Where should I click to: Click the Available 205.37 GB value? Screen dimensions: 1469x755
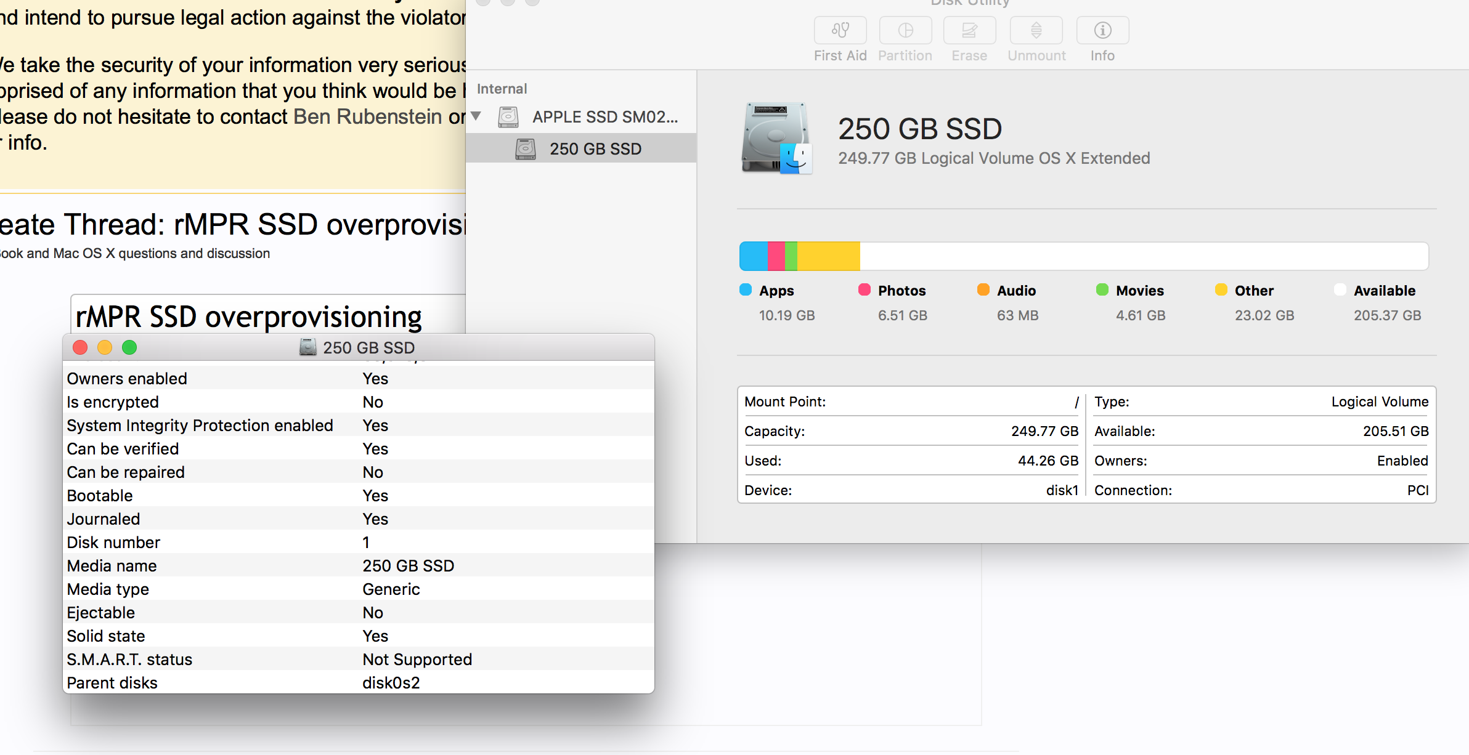(1388, 315)
